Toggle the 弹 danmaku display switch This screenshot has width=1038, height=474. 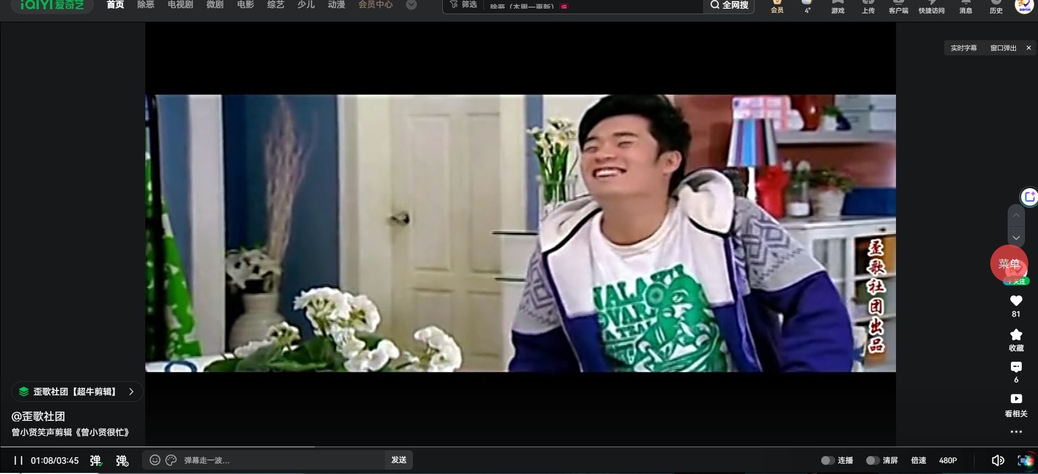(95, 460)
